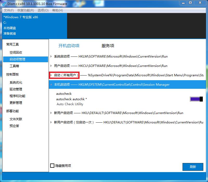This screenshot has width=208, height=182.
Task: Open 空间回收 in the sidebar
Action: coord(16,52)
